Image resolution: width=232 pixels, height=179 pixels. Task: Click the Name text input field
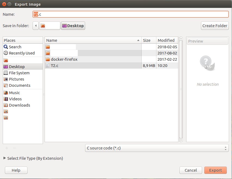pyautogui.click(x=131, y=14)
